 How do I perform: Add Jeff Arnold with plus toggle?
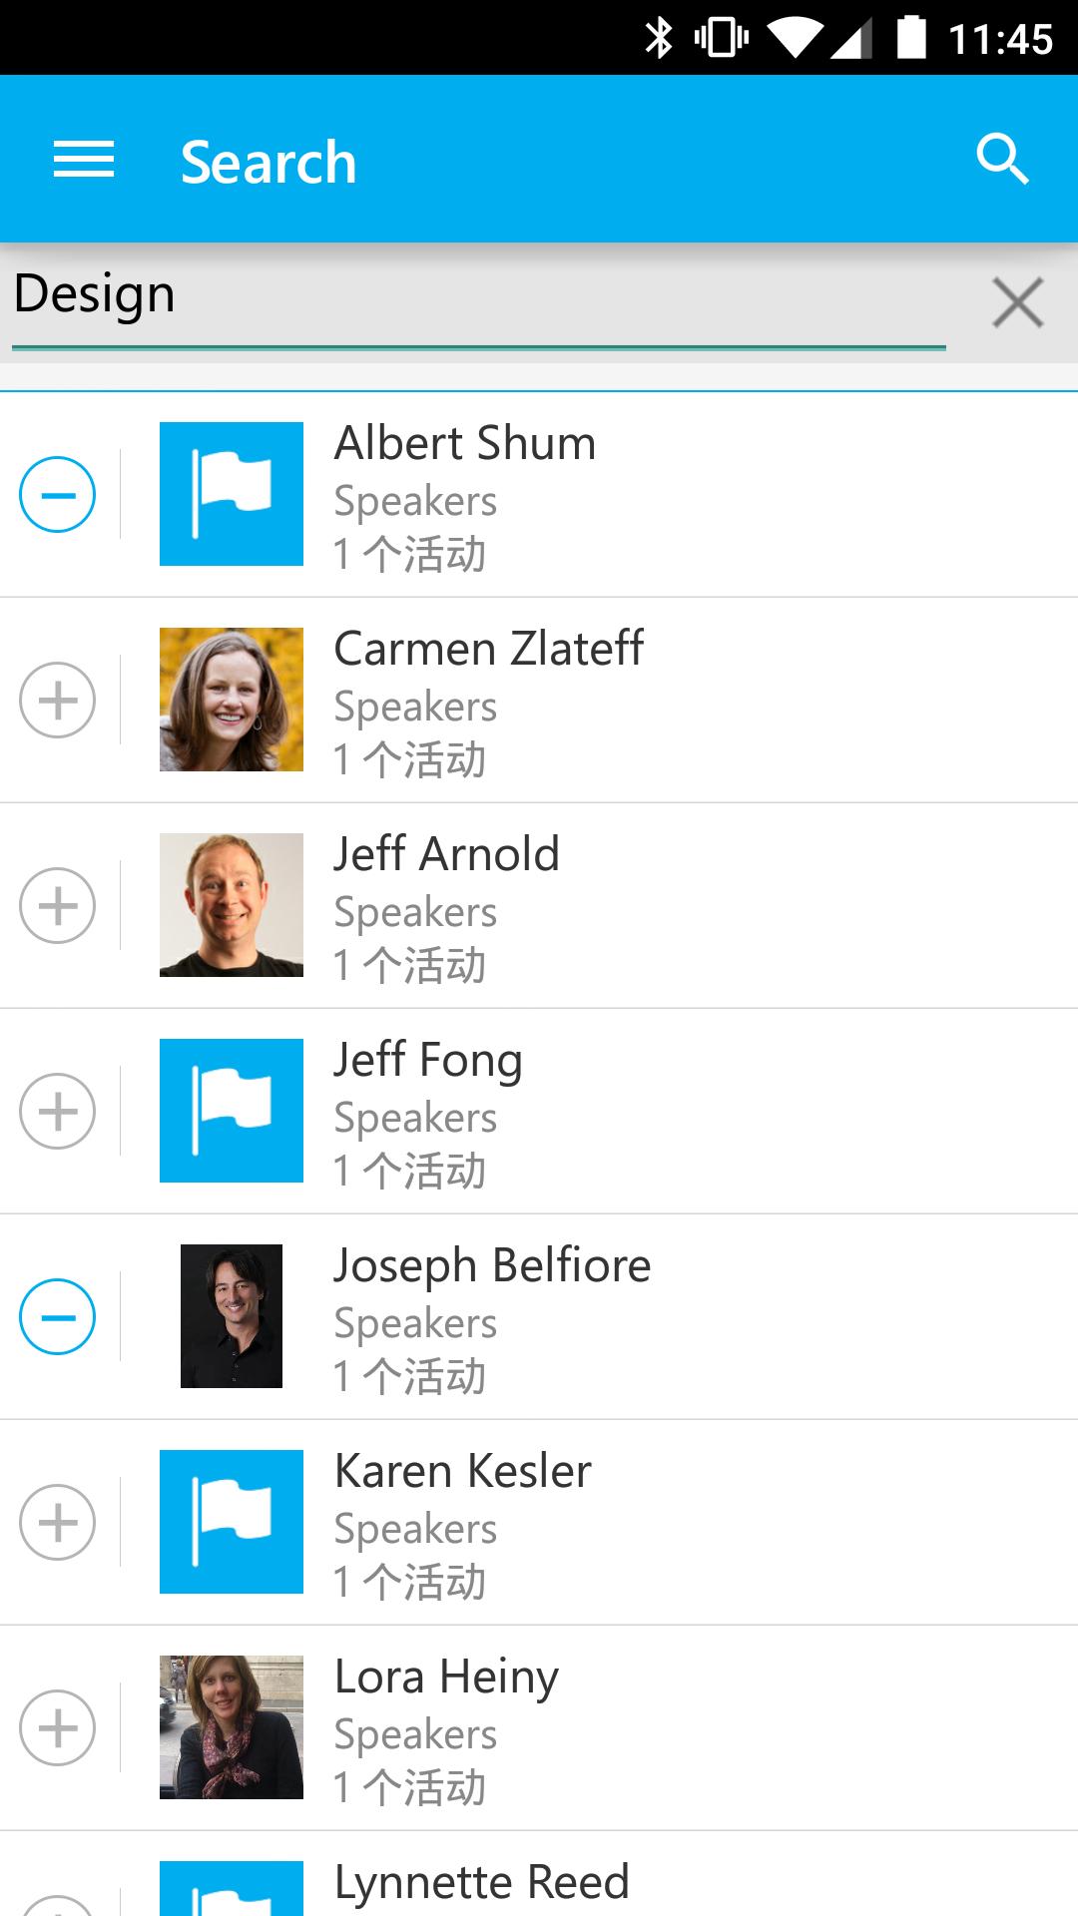tap(58, 906)
